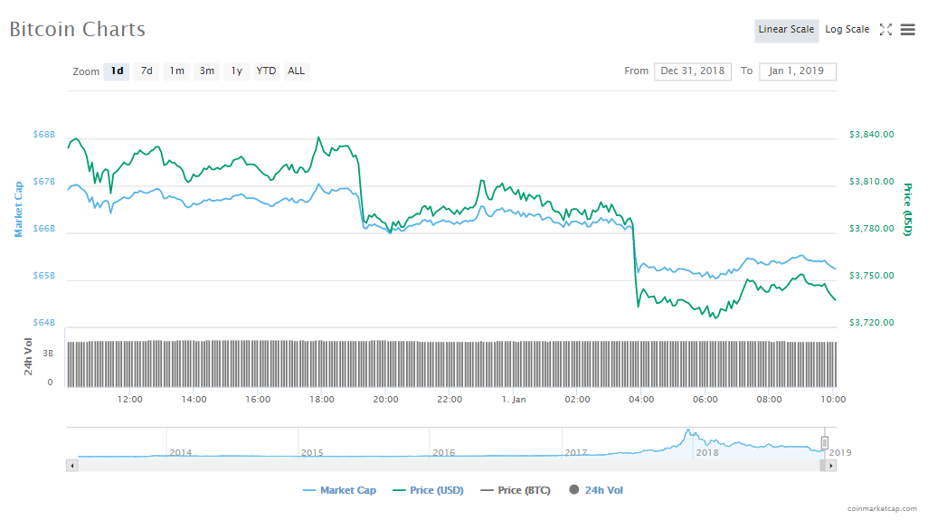Edit the To date field
The width and height of the screenshot is (928, 529).
[x=797, y=71]
